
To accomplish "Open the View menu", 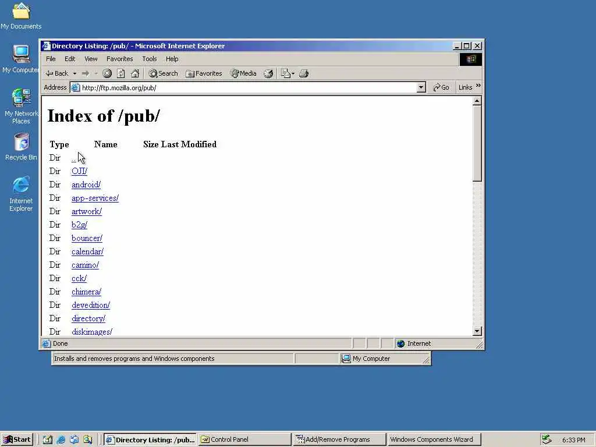I will (91, 59).
